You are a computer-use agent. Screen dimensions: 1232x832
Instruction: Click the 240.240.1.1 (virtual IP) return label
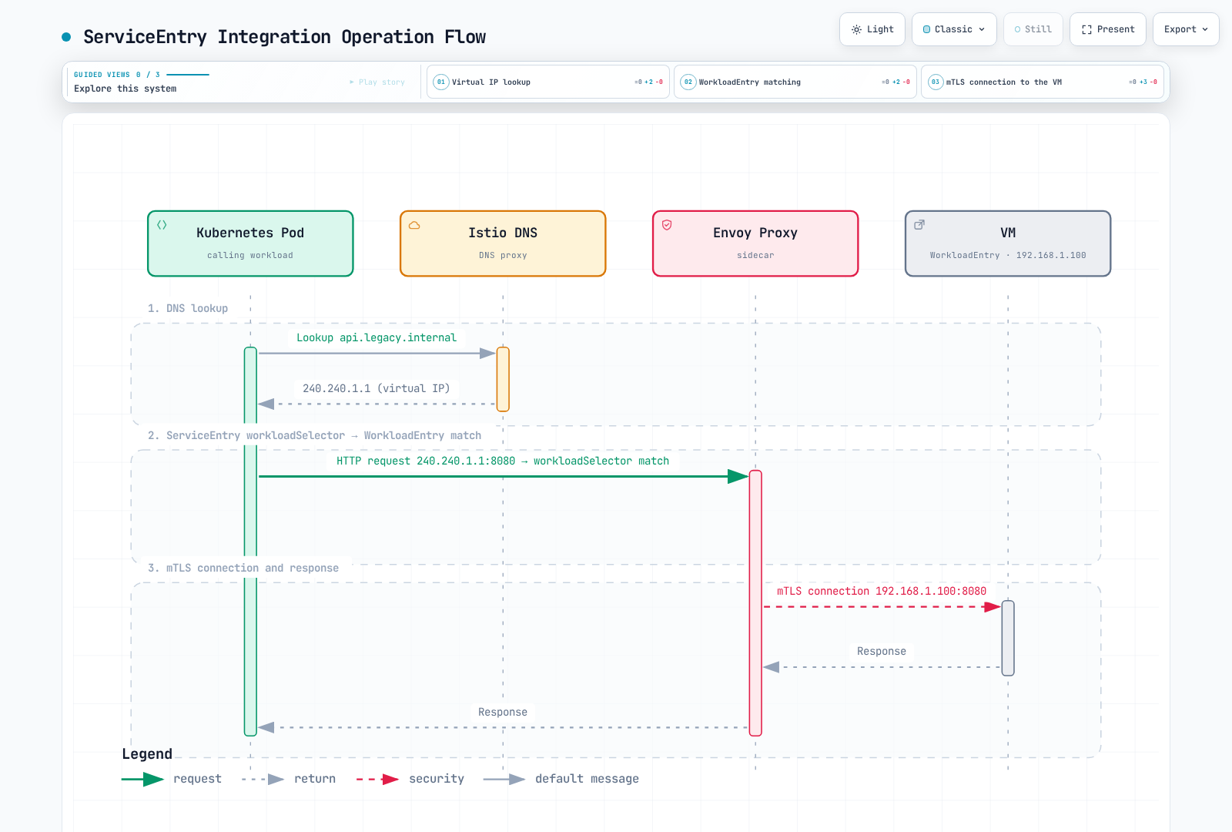[x=377, y=388]
